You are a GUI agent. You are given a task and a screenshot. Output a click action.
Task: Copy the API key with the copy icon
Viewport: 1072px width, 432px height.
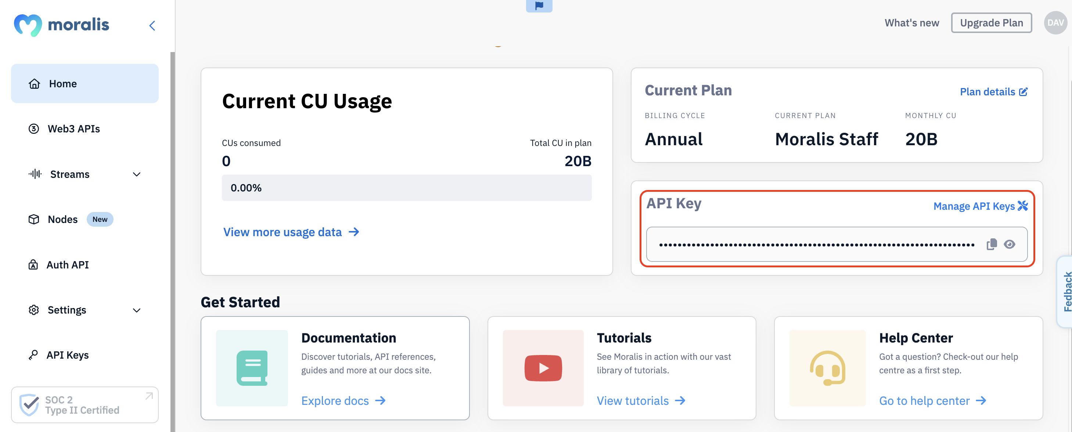992,244
